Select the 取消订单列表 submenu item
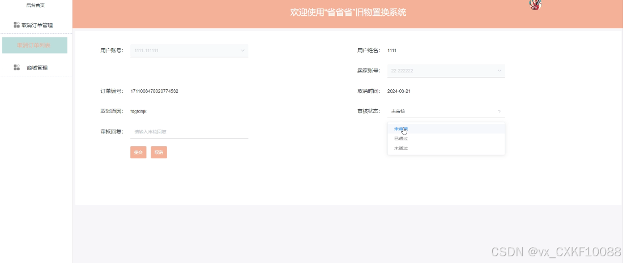623x263 pixels. 35,45
